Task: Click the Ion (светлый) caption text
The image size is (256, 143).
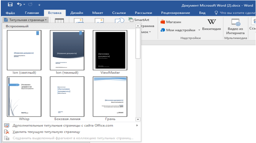Action: click(x=24, y=73)
